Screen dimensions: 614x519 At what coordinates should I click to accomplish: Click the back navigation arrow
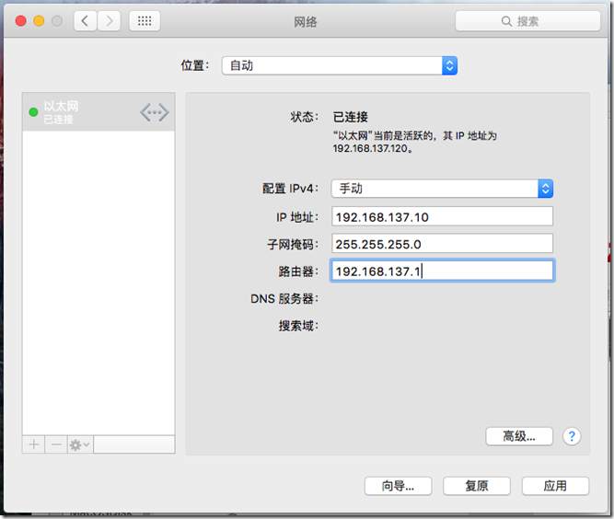pos(86,20)
